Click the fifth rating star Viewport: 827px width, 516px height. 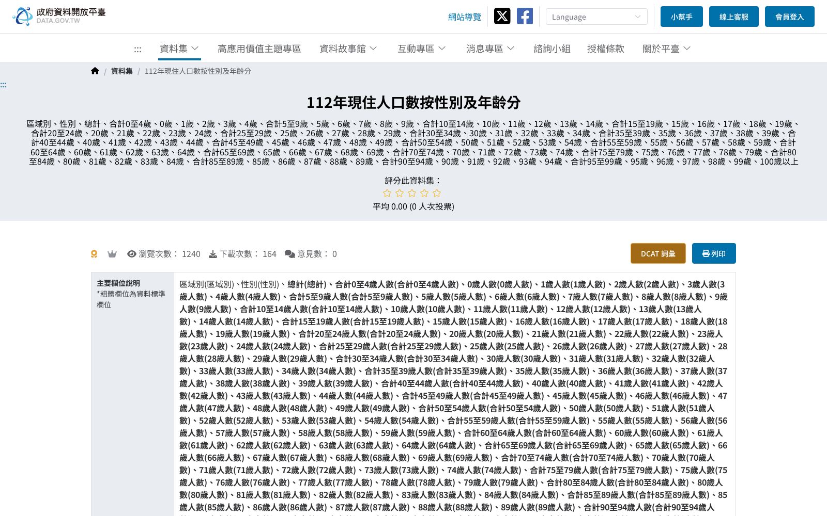437,193
